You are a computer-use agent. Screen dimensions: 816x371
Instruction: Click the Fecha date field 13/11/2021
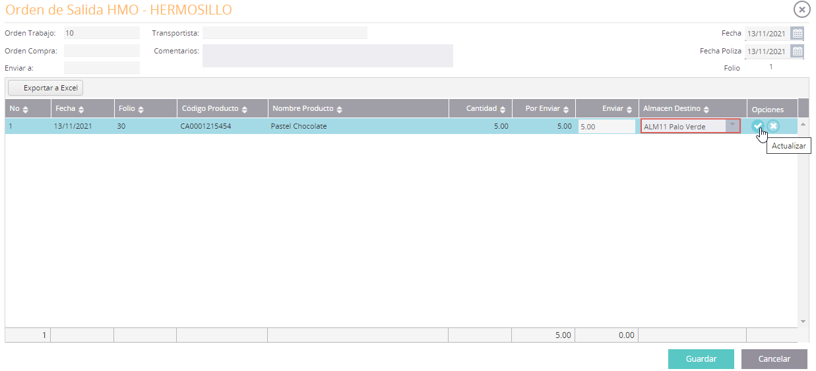click(x=767, y=34)
